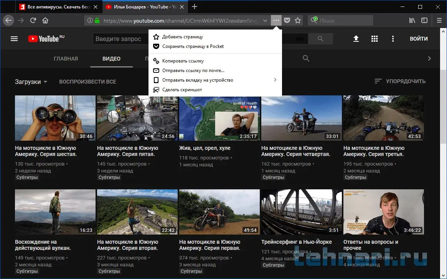The height and width of the screenshot is (279, 447).
Task: Expand the address bar history dropdown
Action: (265, 21)
